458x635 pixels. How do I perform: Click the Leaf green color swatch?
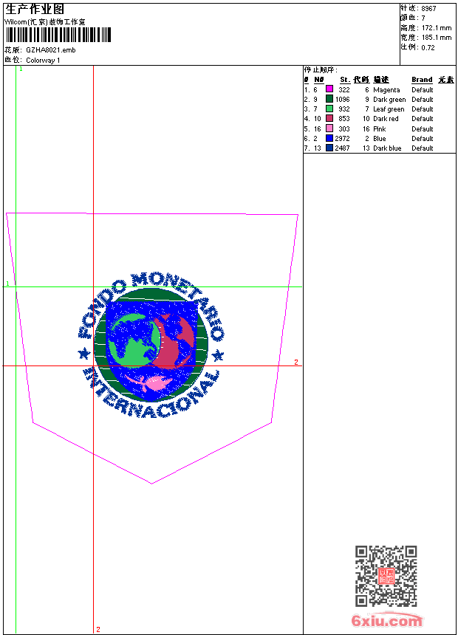pyautogui.click(x=329, y=109)
